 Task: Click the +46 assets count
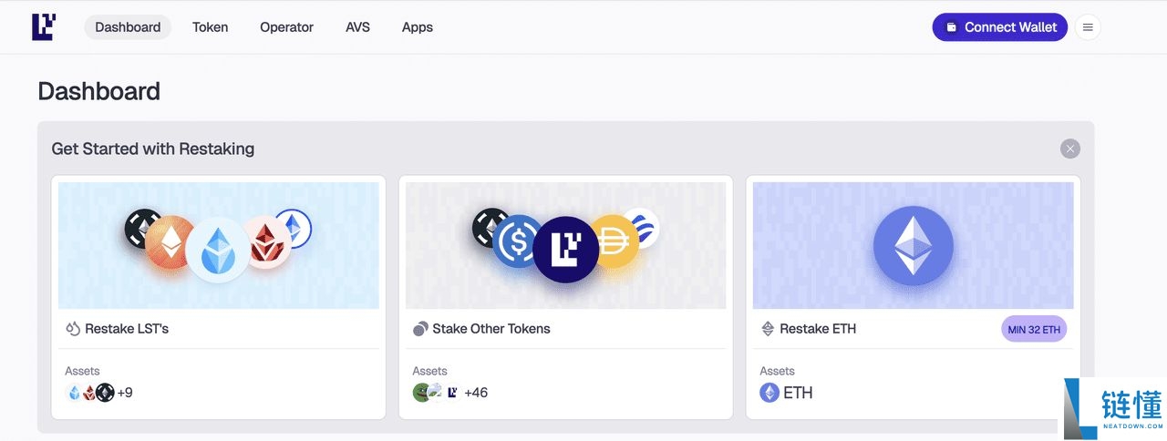tap(476, 393)
